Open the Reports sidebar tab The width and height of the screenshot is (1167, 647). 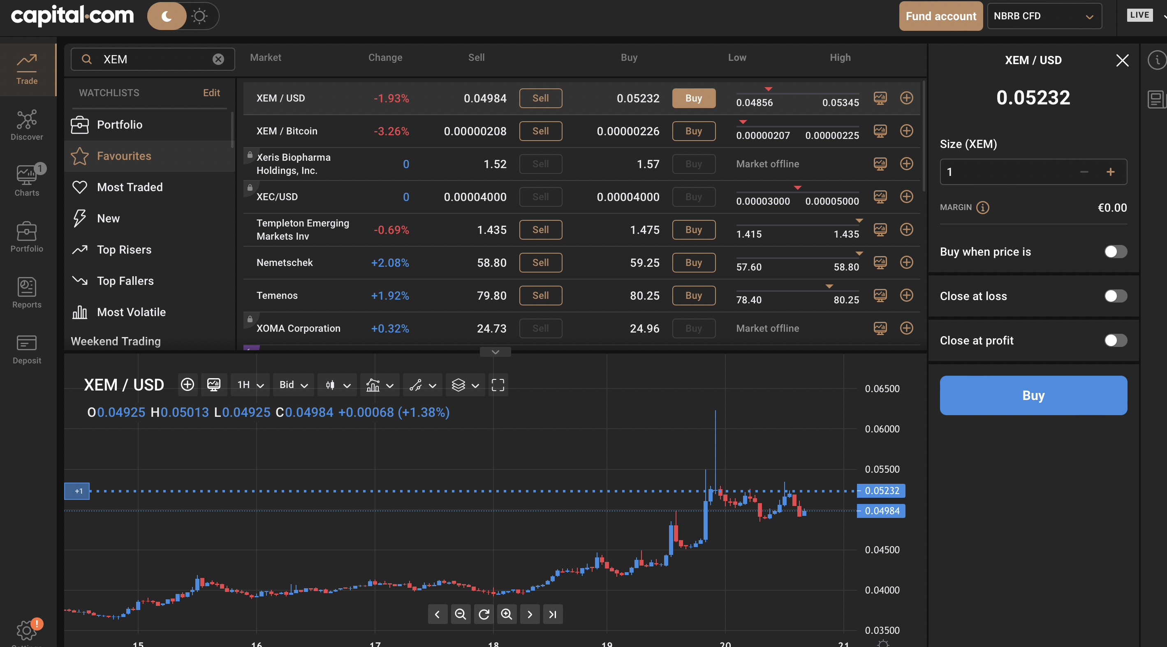click(27, 293)
